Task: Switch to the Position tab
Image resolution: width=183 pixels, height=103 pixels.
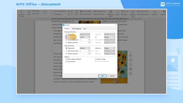Action: [x=67, y=29]
